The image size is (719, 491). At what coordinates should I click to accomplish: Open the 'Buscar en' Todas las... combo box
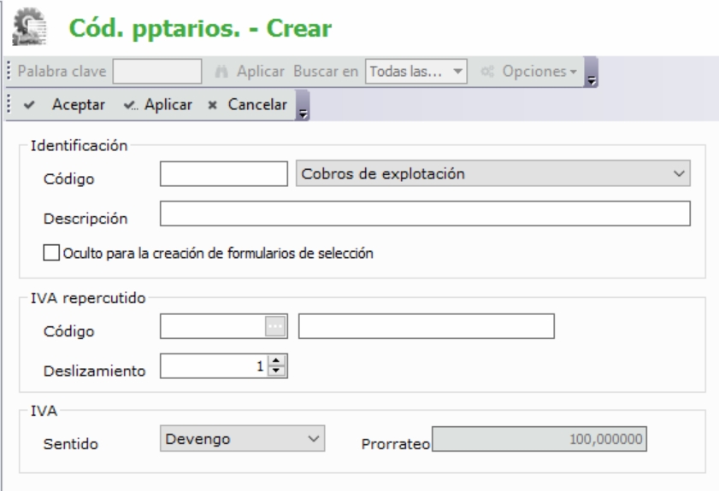pyautogui.click(x=415, y=70)
